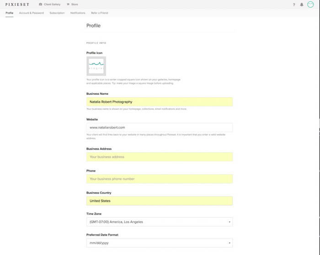Focus the Website input field
Screen dimensions: 320x255
pyautogui.click(x=159, y=127)
